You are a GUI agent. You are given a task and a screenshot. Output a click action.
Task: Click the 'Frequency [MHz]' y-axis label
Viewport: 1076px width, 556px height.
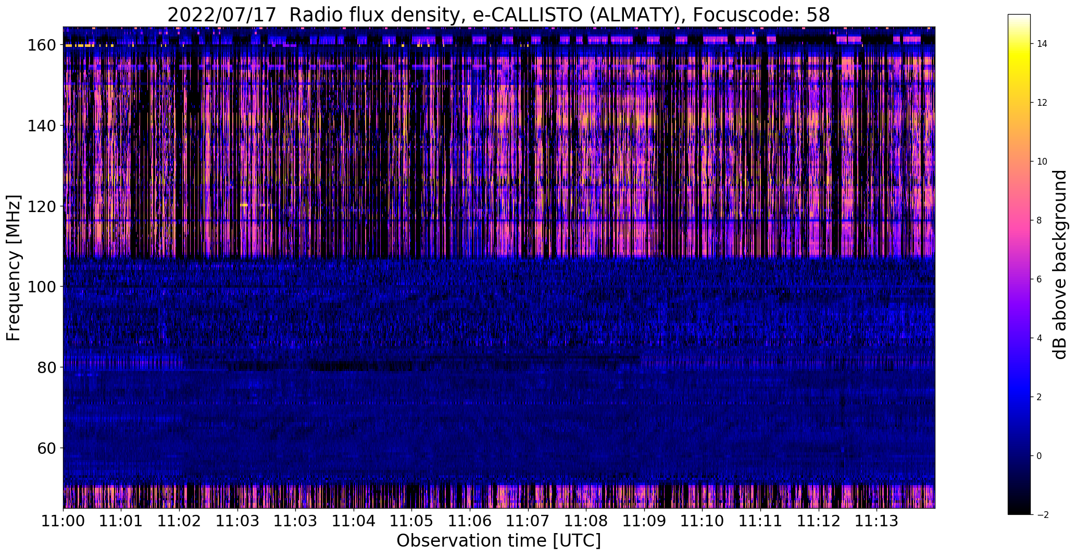[14, 268]
